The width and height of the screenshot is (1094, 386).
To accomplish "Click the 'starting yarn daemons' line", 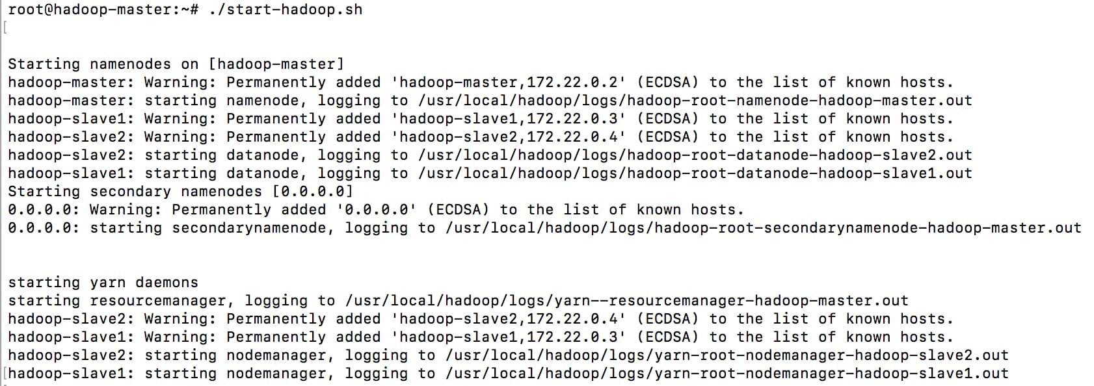I will coord(103,283).
